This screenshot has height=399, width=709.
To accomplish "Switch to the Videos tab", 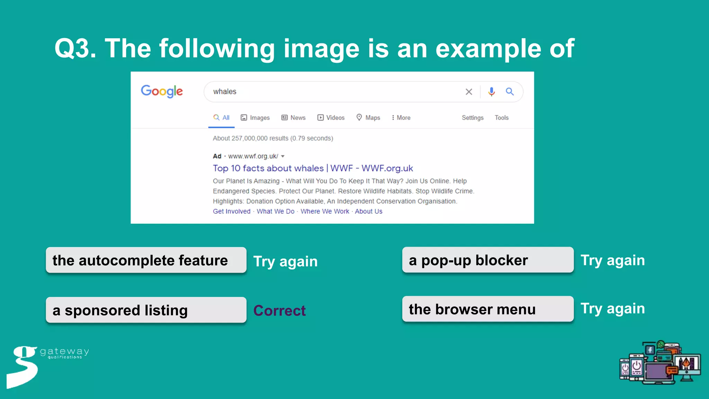I will (331, 118).
